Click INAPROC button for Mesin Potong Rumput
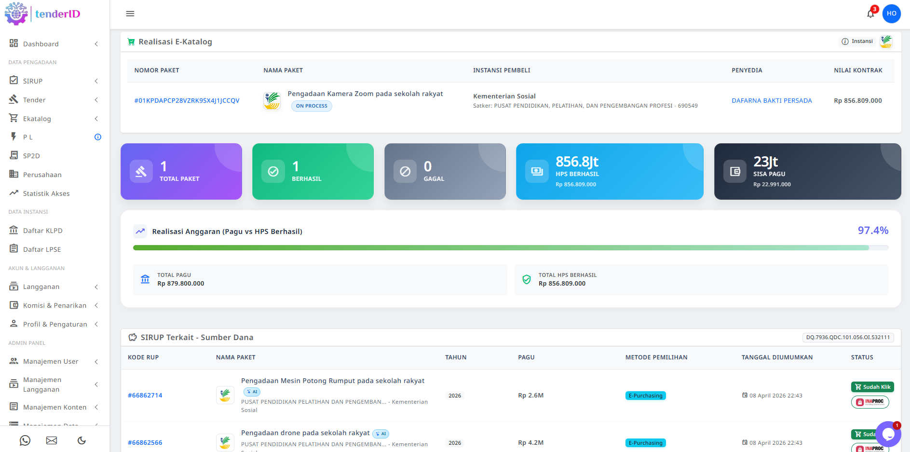Viewport: 910px width, 452px height. (x=870, y=402)
